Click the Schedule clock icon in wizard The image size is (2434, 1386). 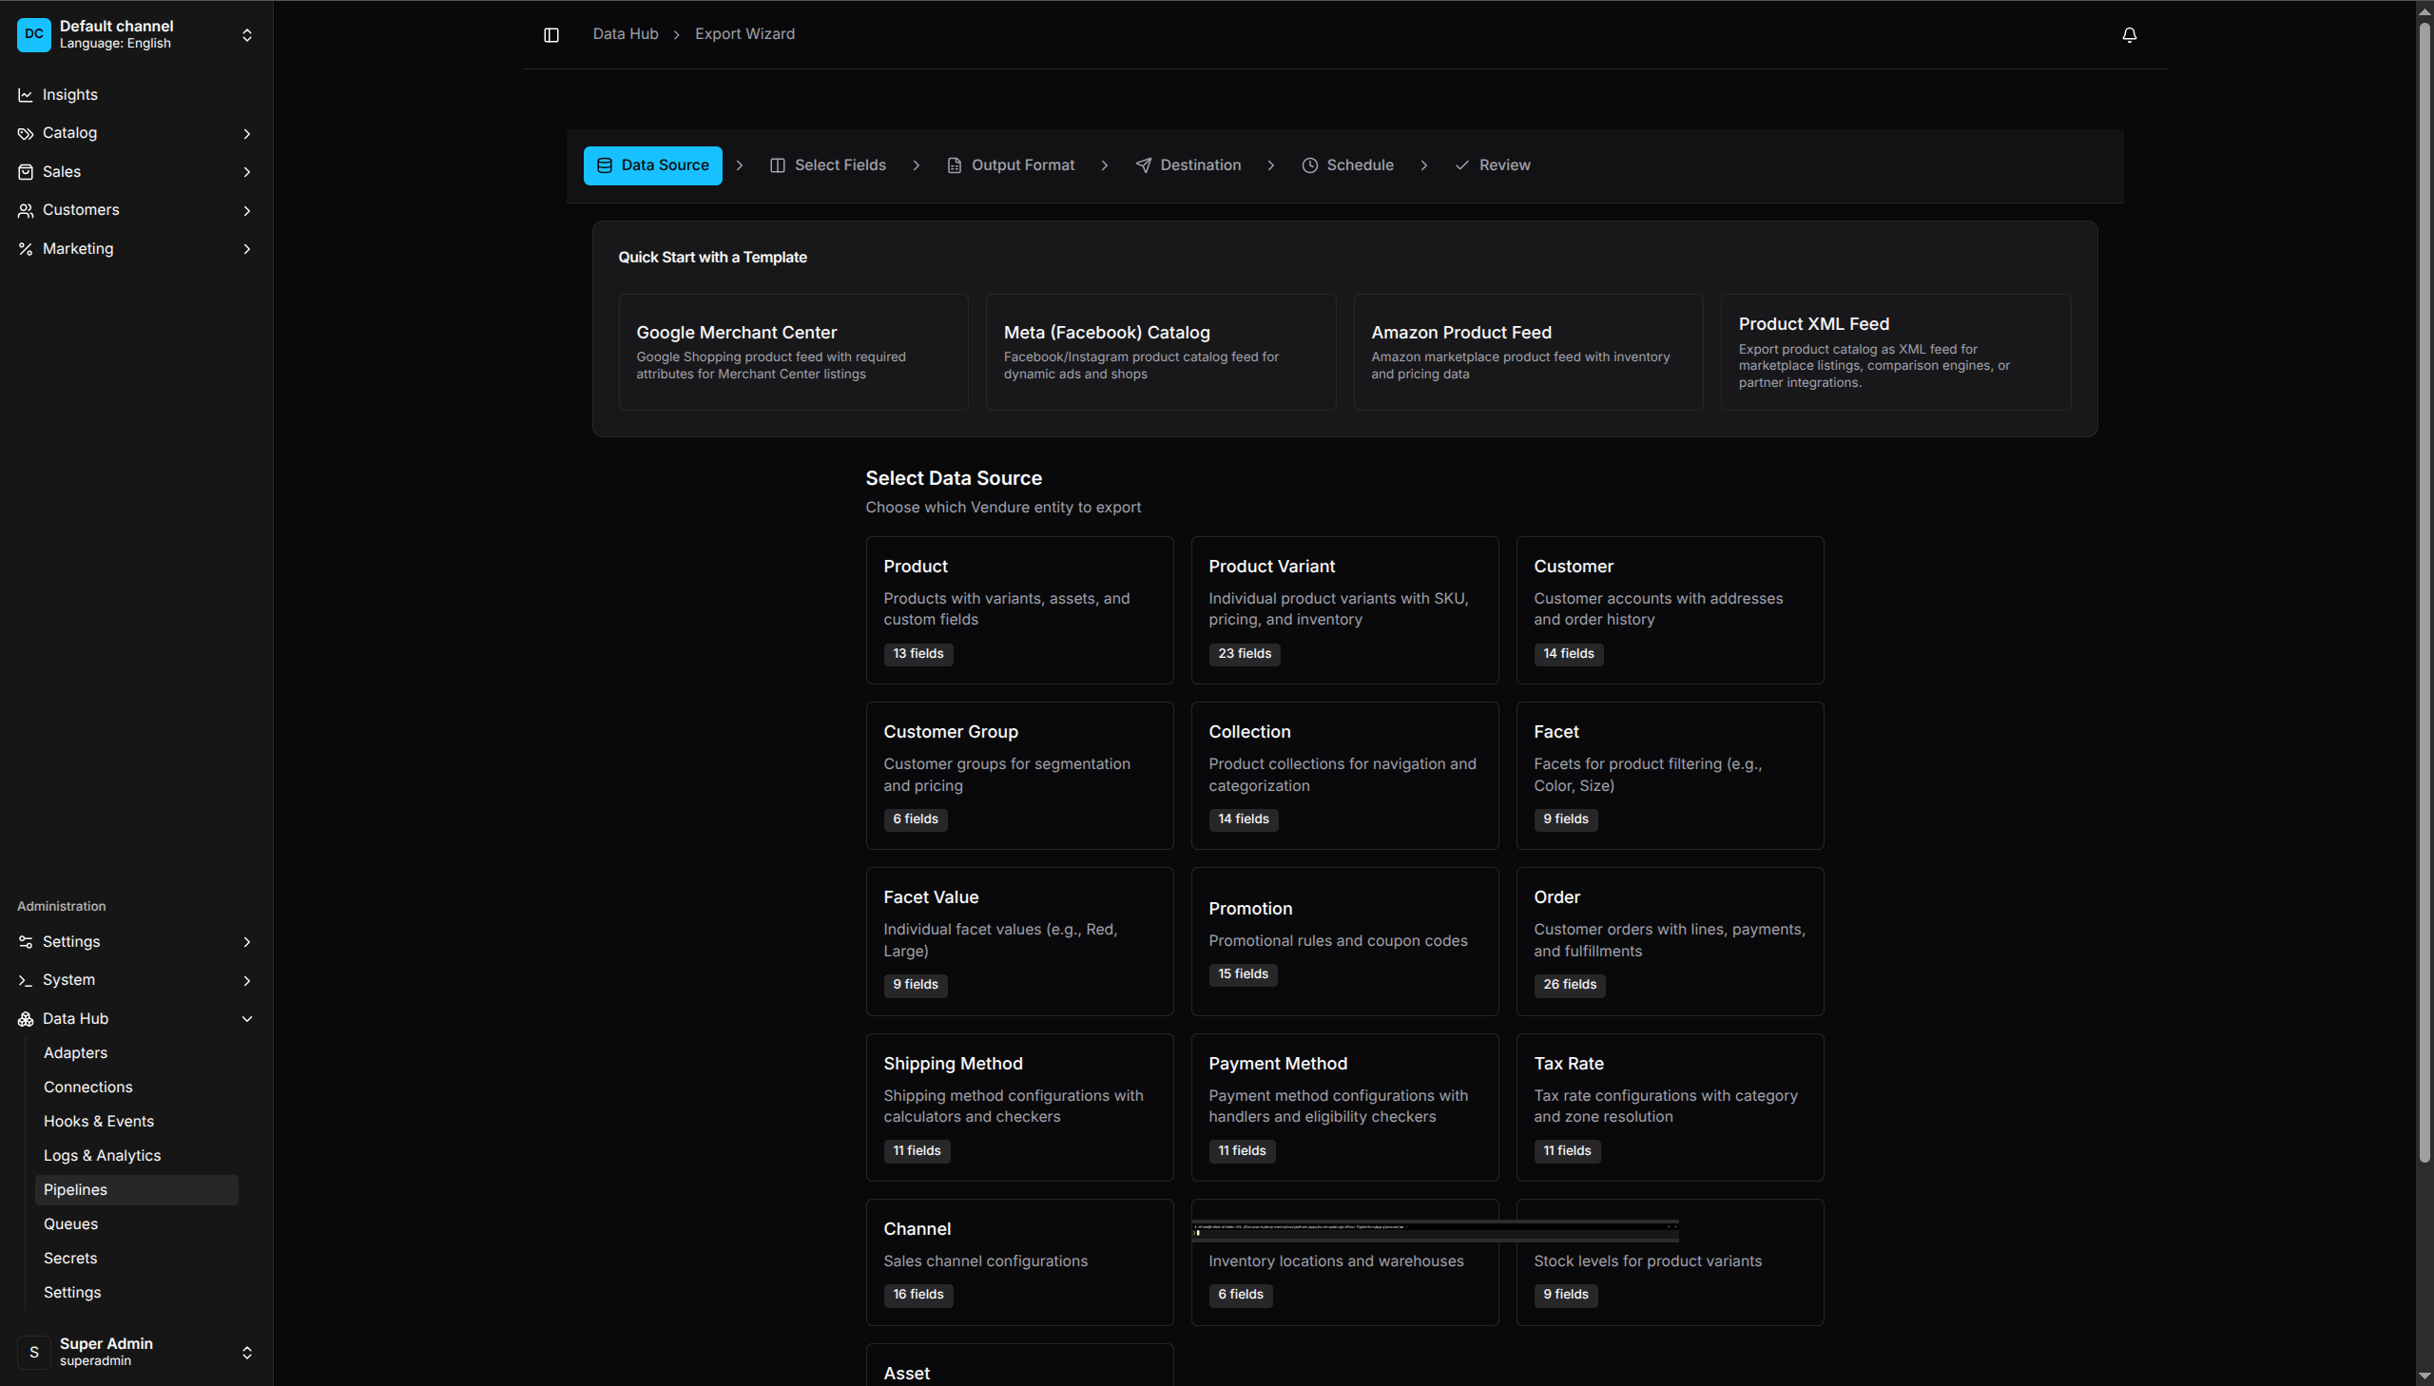[1309, 164]
